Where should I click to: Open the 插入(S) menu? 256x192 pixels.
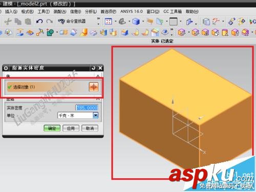tap(11, 12)
